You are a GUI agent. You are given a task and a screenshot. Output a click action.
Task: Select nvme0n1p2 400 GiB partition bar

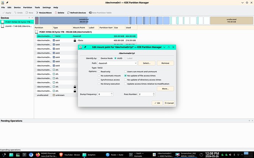[x=84, y=21]
